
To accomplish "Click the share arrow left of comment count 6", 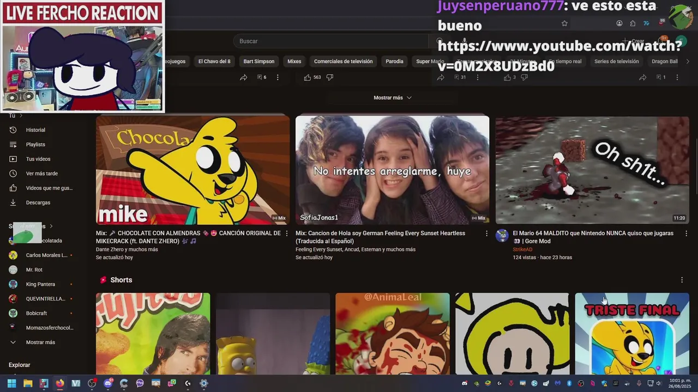I will pos(243,77).
